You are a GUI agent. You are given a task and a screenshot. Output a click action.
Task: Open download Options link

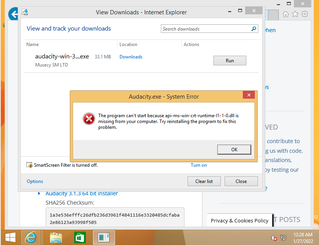point(35,181)
